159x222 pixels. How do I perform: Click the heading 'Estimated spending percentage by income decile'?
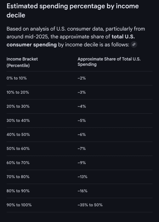73,11
